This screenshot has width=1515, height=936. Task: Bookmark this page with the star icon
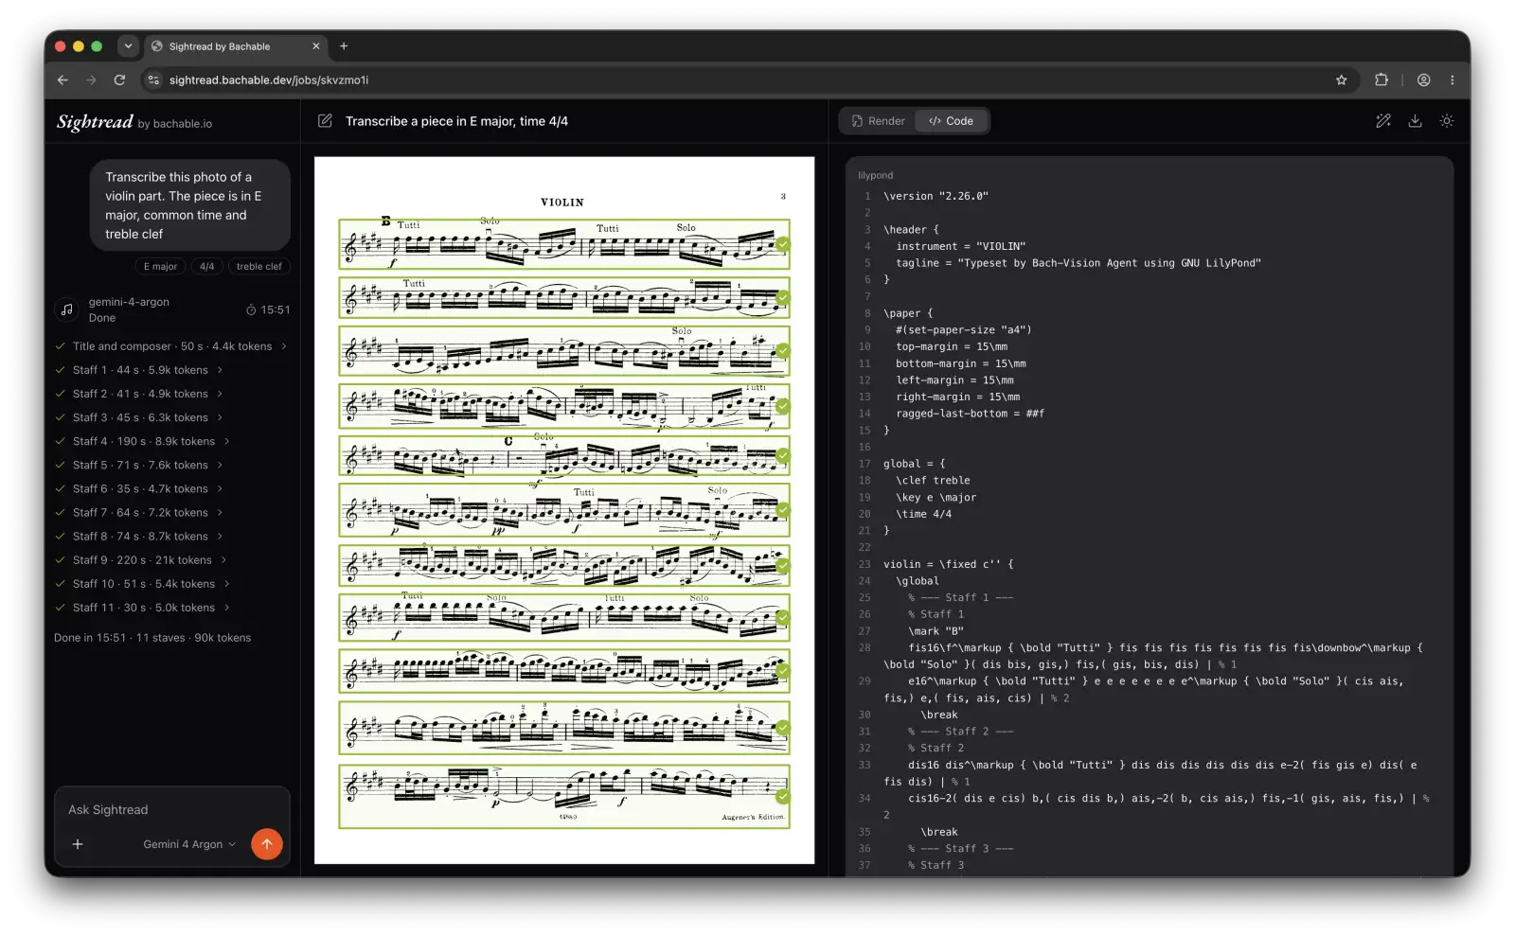(1341, 80)
